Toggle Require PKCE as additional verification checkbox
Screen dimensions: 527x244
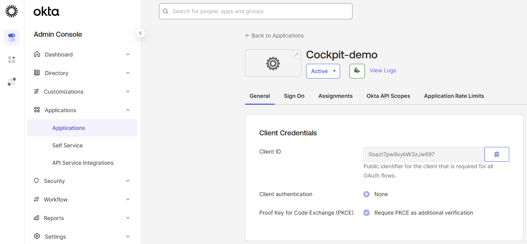pos(366,213)
